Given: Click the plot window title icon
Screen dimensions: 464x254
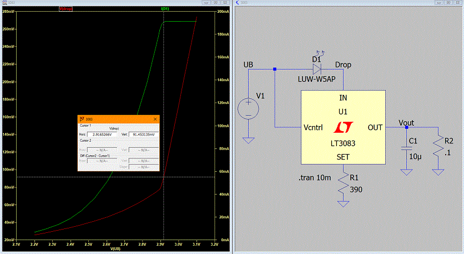Looking at the screenshot, I should (x=5, y=3).
